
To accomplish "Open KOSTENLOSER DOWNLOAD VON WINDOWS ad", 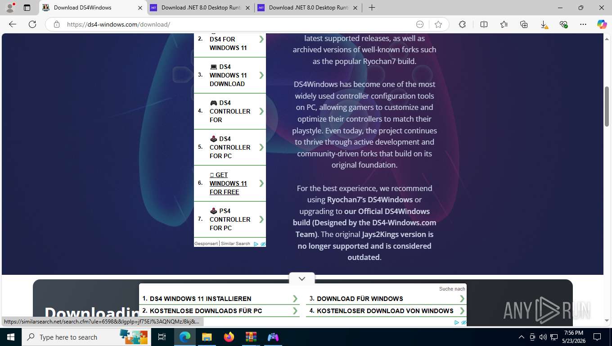I will coord(385,311).
